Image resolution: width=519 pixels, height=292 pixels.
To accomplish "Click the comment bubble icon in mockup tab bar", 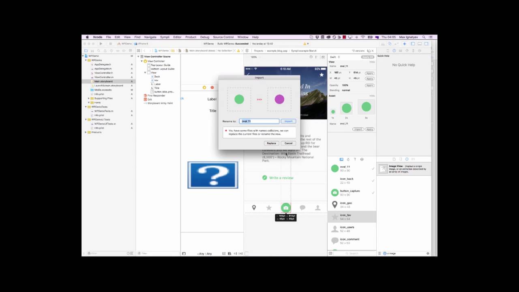I will pyautogui.click(x=302, y=208).
